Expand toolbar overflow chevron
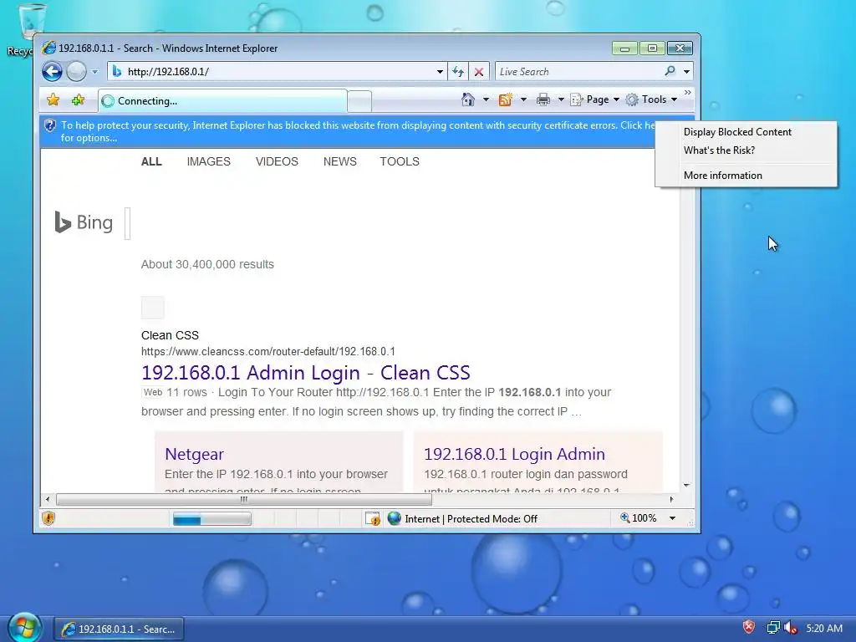Image resolution: width=856 pixels, height=642 pixels. tap(688, 93)
